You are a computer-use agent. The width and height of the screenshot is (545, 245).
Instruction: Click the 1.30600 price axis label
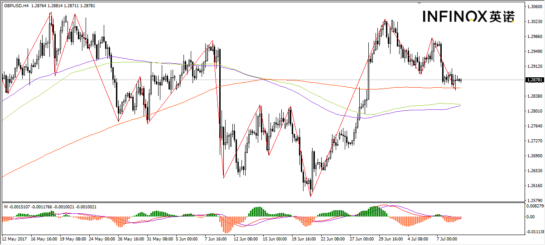point(535,6)
